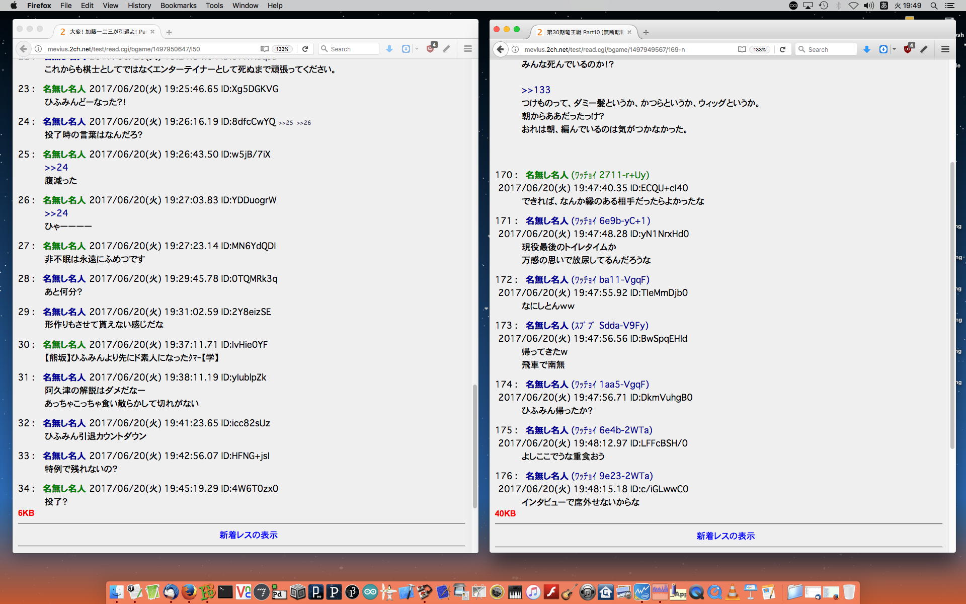This screenshot has height=604, width=966.
Task: Open reader view in left window
Action: coord(265,49)
